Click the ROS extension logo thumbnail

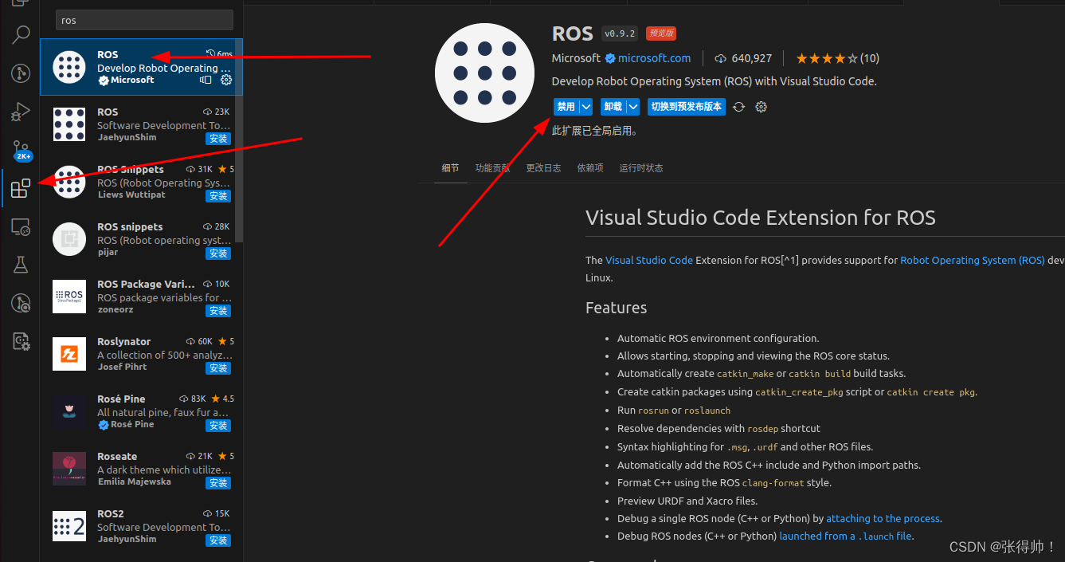coord(484,73)
